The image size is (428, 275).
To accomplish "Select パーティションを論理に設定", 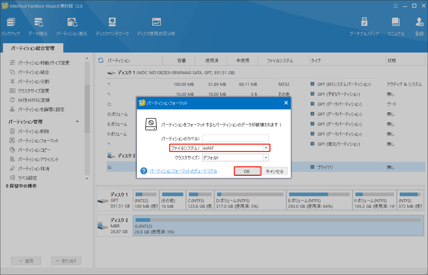I will [37, 109].
